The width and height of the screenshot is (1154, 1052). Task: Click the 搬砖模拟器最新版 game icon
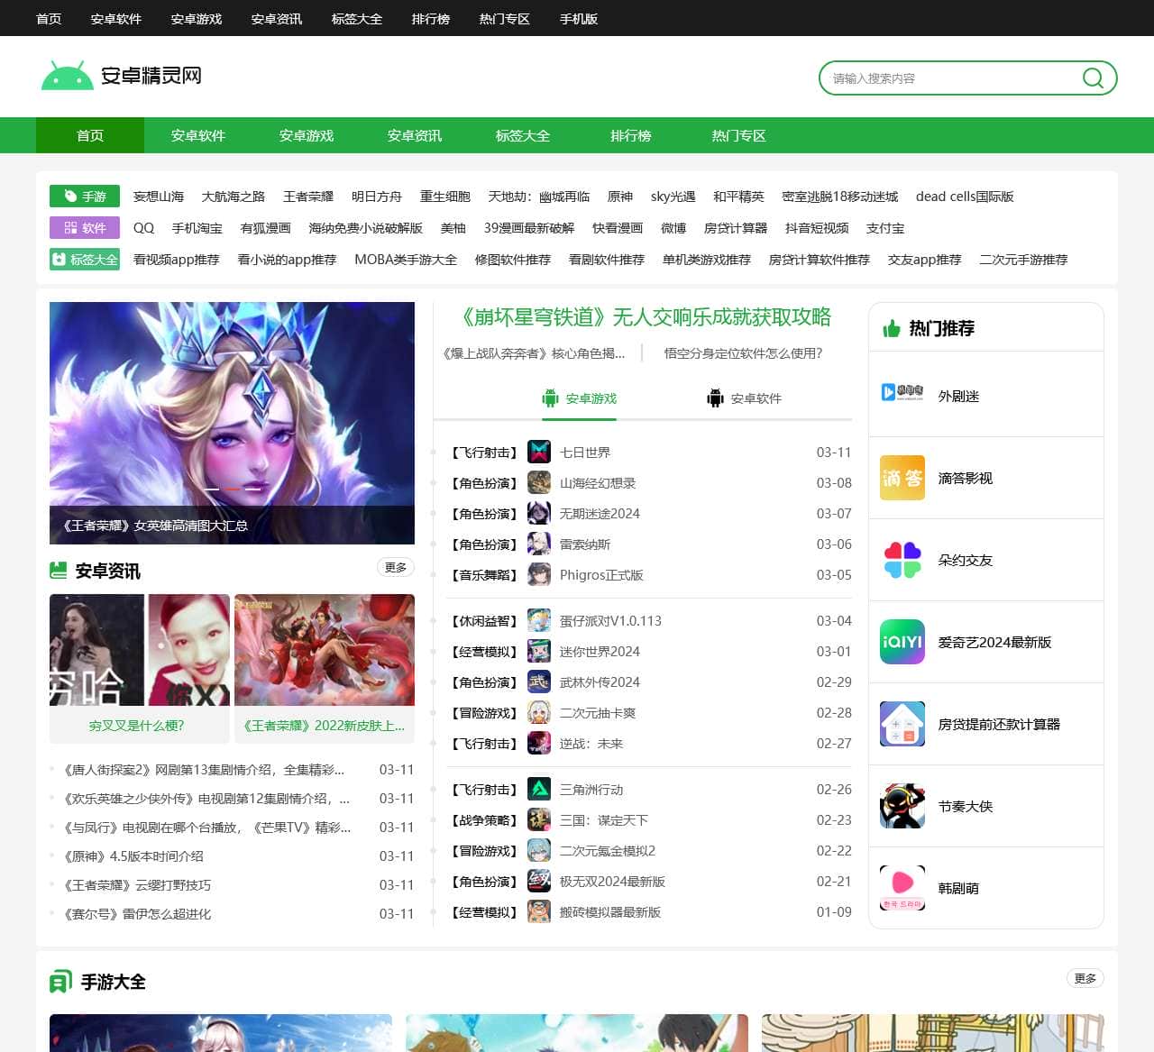tap(539, 911)
